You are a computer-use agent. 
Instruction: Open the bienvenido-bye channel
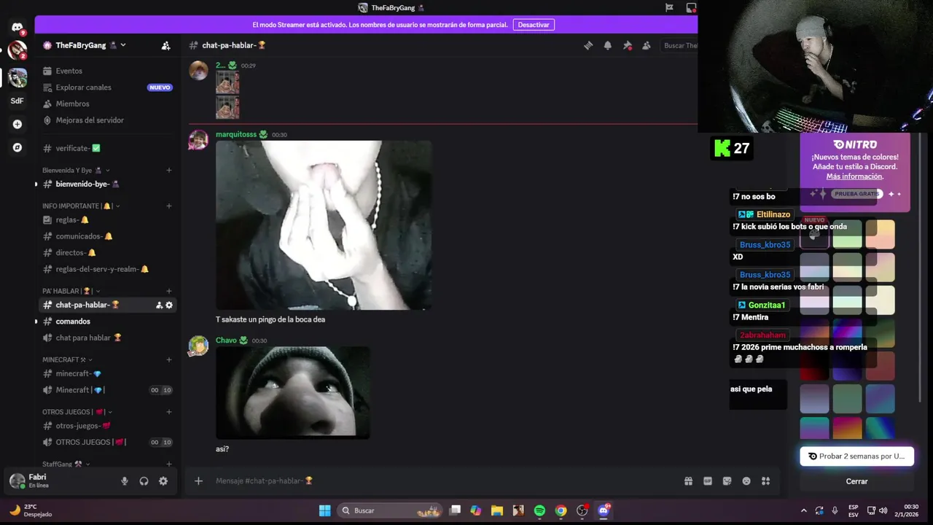click(x=108, y=184)
